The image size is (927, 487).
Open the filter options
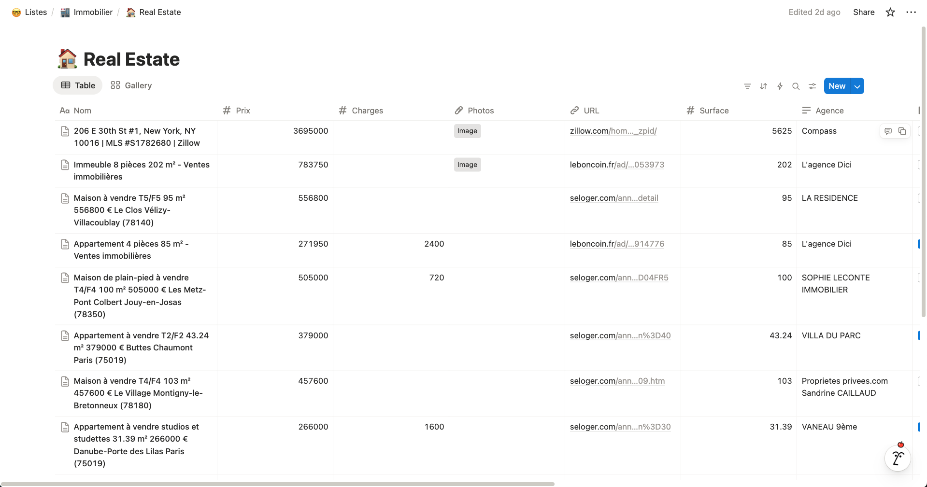point(747,86)
